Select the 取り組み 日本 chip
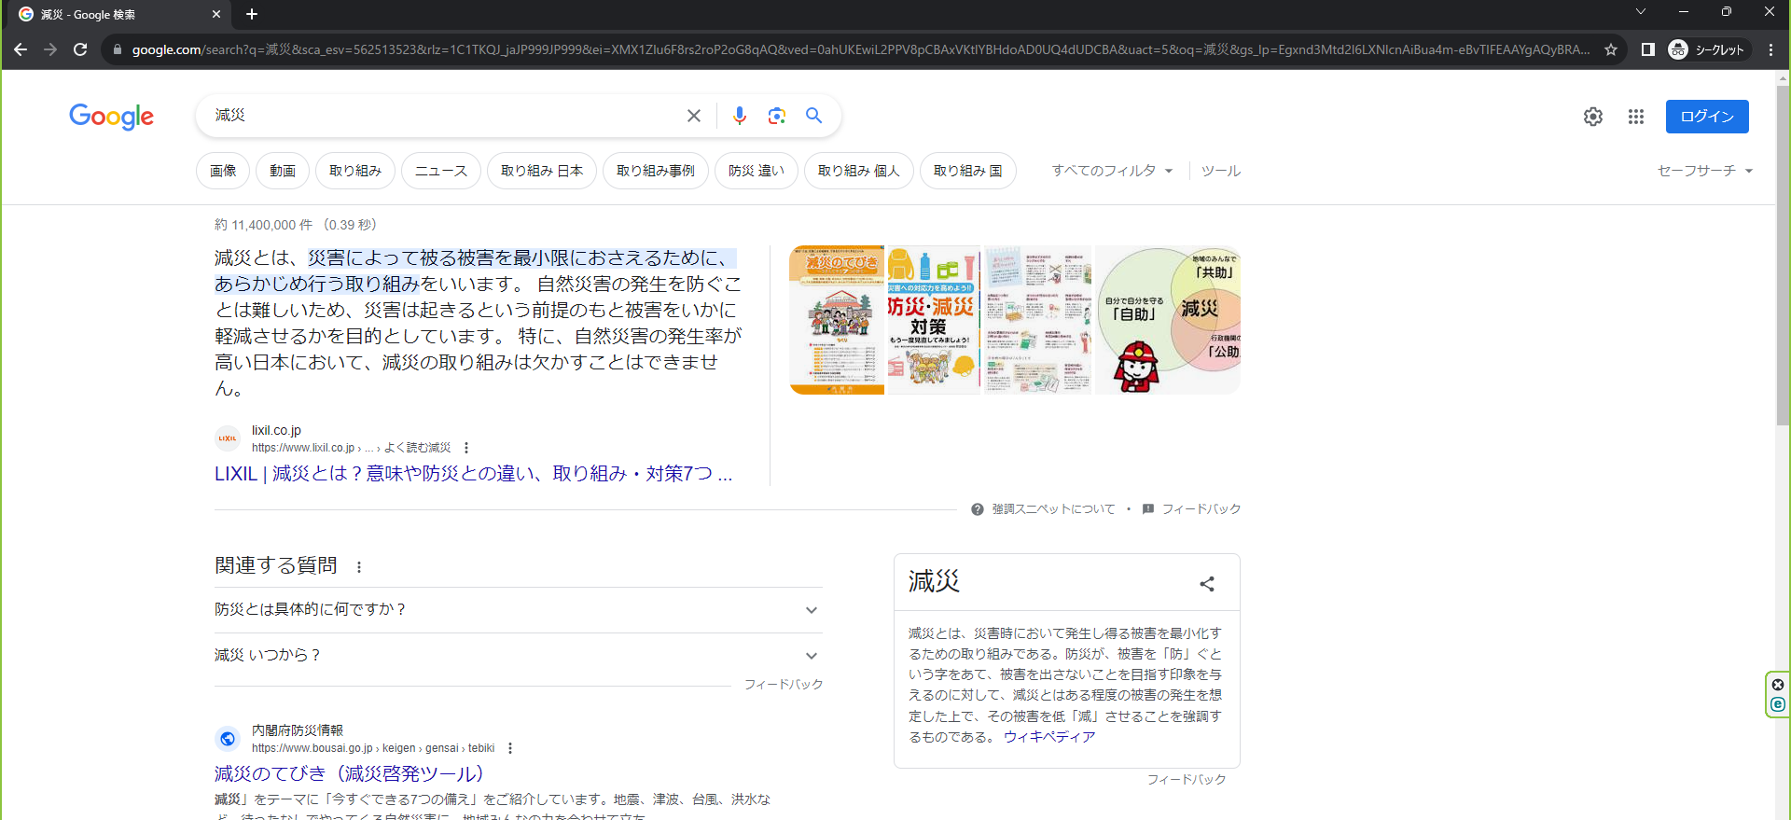 point(542,171)
